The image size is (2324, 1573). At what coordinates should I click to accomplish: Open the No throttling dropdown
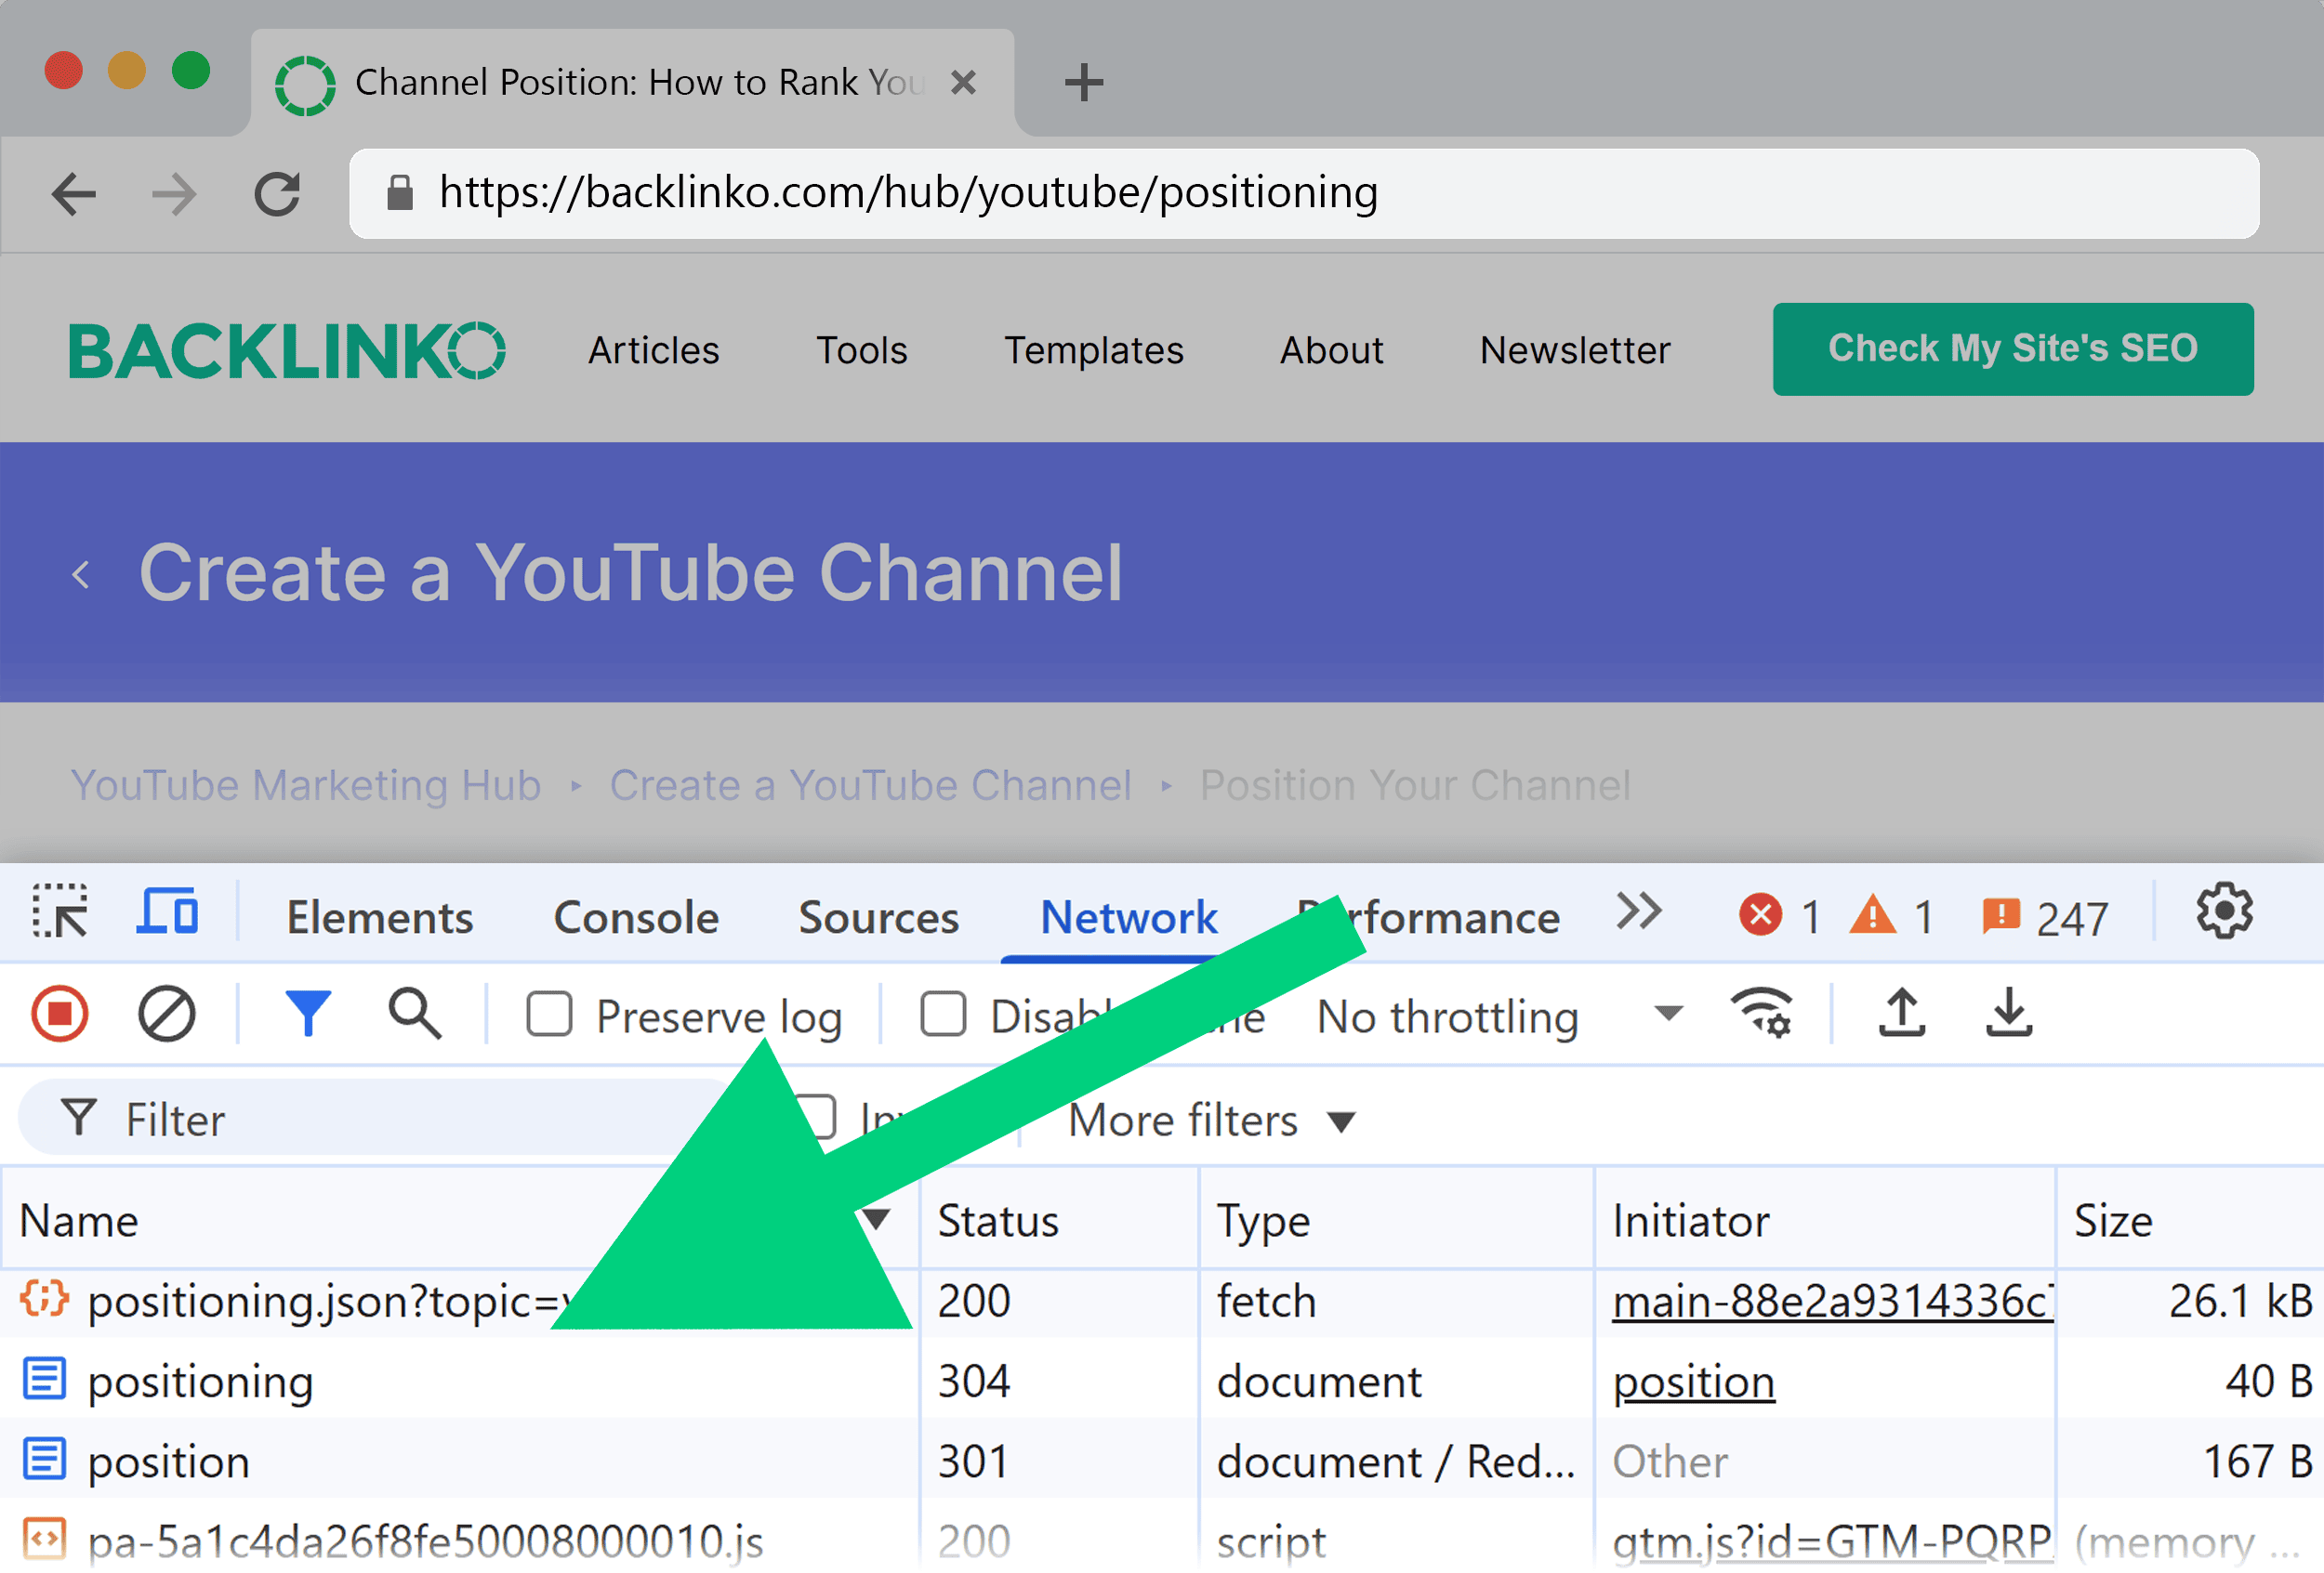[1500, 1017]
